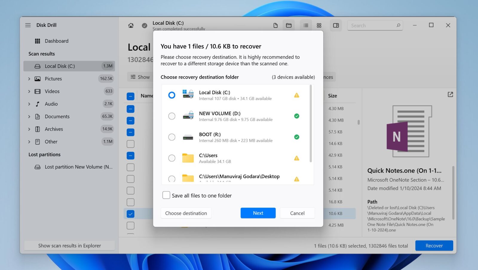Switch to folder view icon

pyautogui.click(x=289, y=26)
